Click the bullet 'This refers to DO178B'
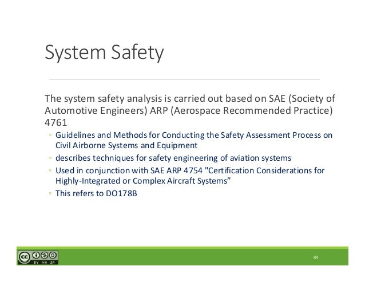Viewport: 365px width, 282px height. 96,193
